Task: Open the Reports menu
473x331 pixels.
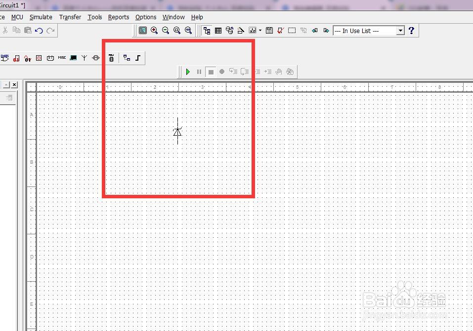Action: point(119,17)
